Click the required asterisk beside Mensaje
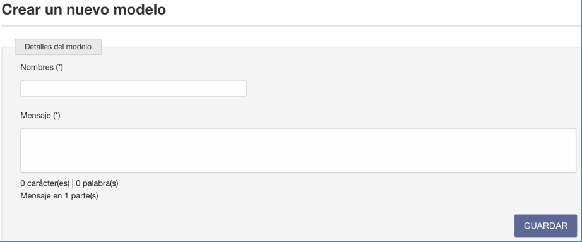582x242 pixels. coord(56,116)
